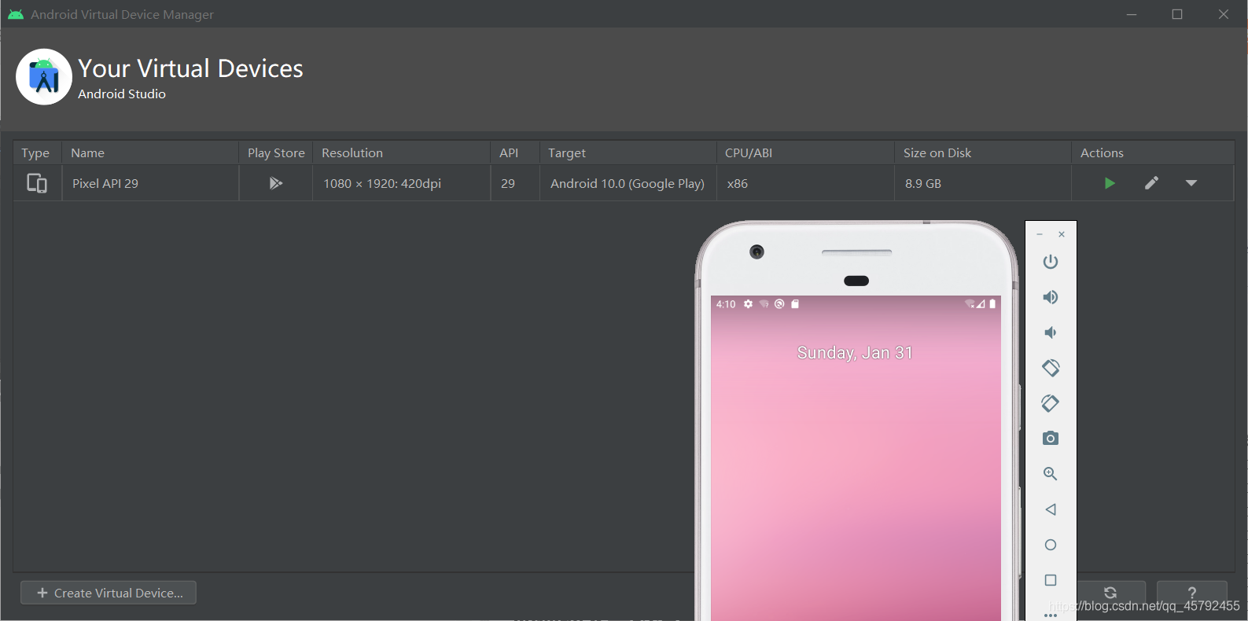Rotate emulator right icon
Image resolution: width=1248 pixels, height=621 pixels.
1051,403
